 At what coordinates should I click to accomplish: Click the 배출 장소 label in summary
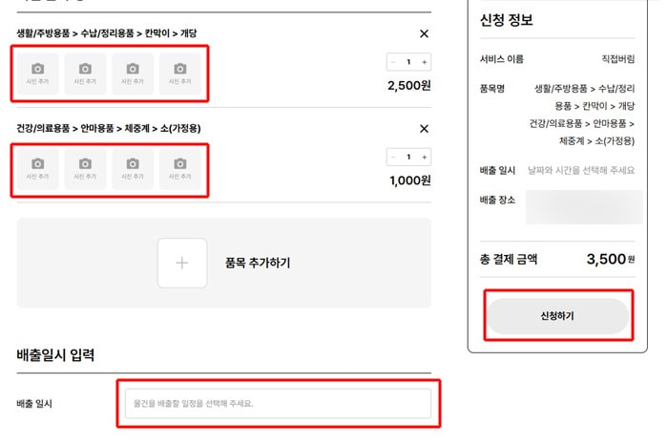497,200
